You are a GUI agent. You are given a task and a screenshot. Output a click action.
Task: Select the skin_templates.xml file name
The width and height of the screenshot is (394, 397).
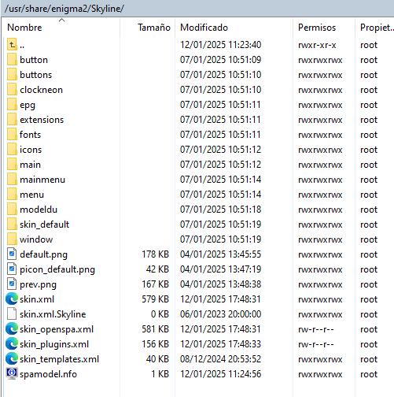tap(60, 359)
